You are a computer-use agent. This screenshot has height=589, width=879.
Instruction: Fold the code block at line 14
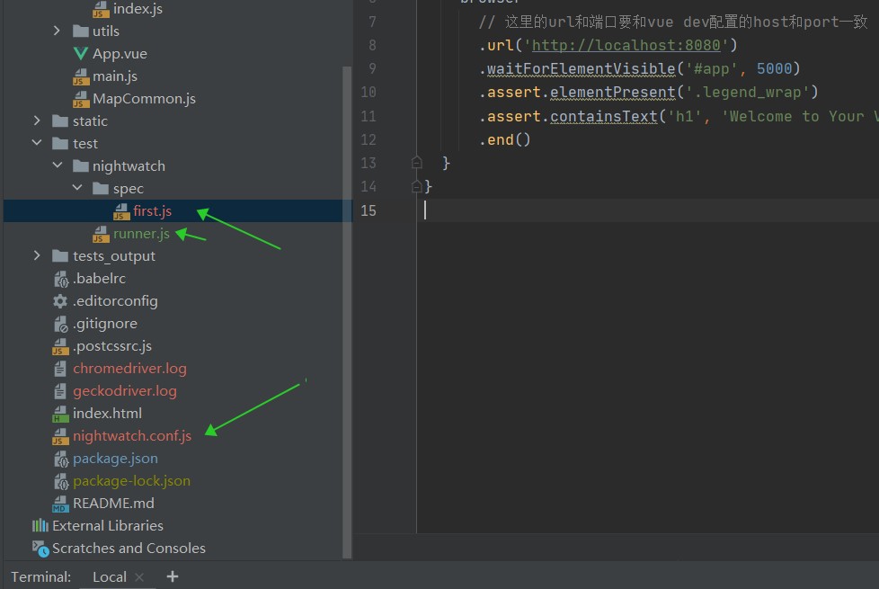pyautogui.click(x=416, y=186)
